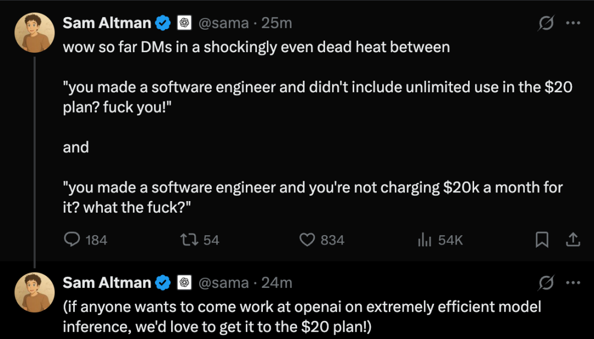Like the first tweet with 834 likes
594x339 pixels.
tap(307, 240)
